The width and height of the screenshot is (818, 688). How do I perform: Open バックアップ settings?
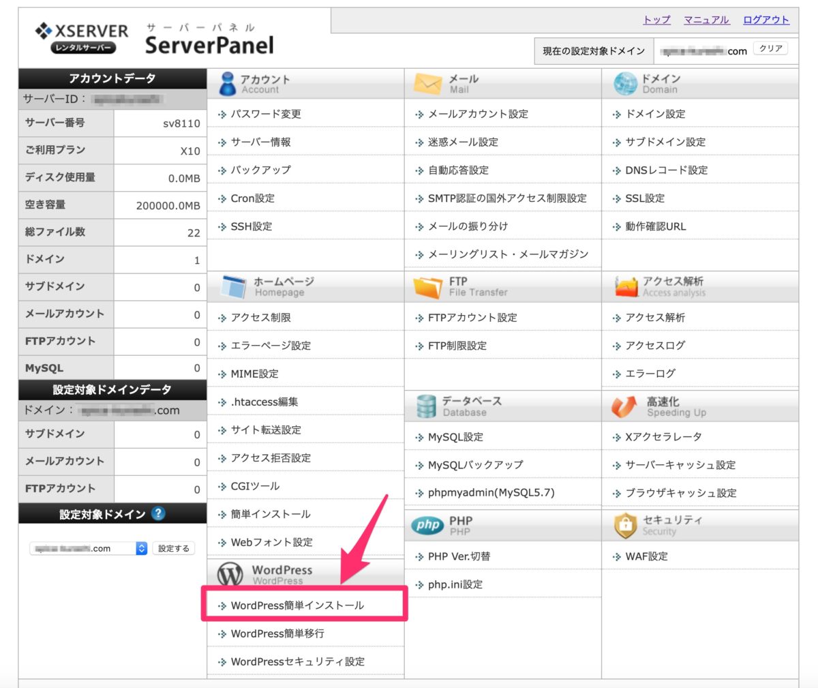tap(260, 170)
